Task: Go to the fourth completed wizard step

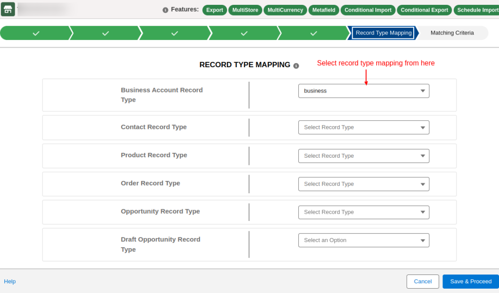Action: (x=244, y=33)
